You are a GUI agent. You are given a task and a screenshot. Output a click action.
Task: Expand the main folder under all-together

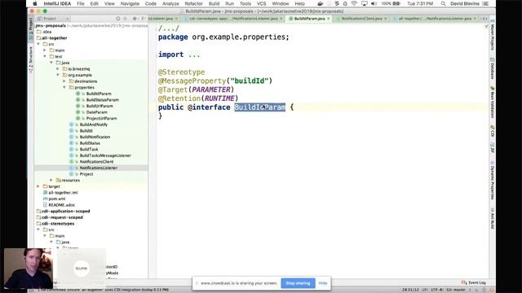pyautogui.click(x=45, y=50)
